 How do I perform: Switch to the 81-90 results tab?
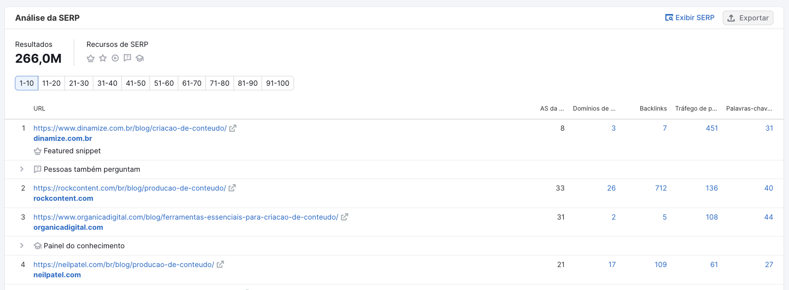248,83
